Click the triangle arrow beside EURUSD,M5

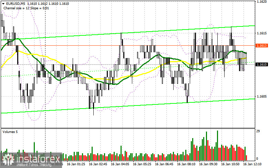coord(3,3)
